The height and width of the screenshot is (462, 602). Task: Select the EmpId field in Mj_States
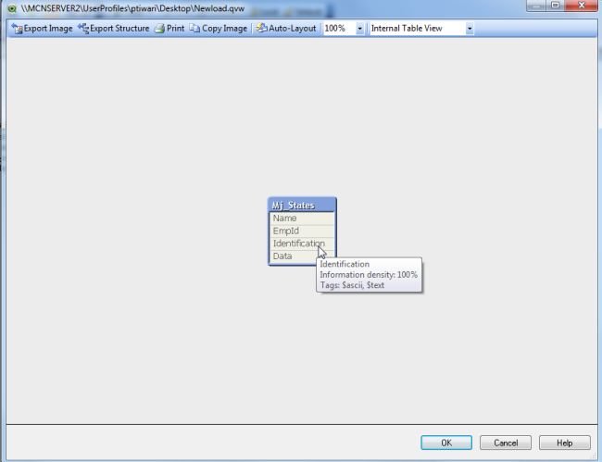(302, 231)
